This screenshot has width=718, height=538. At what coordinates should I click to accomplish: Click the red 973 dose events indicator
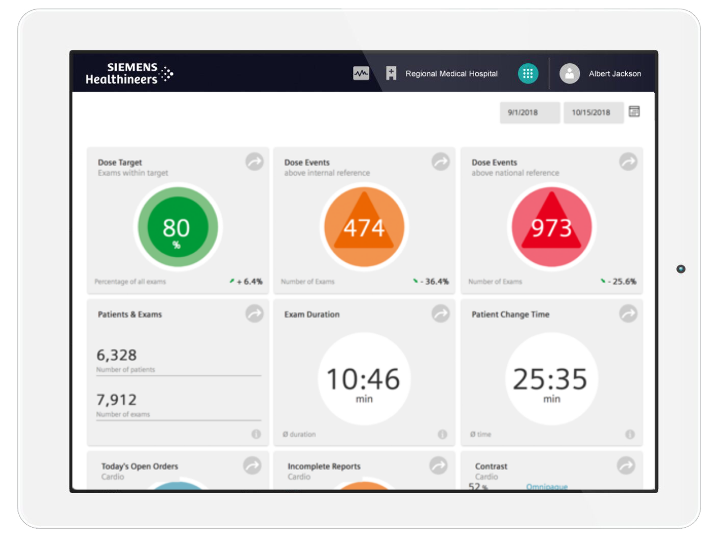click(x=551, y=227)
